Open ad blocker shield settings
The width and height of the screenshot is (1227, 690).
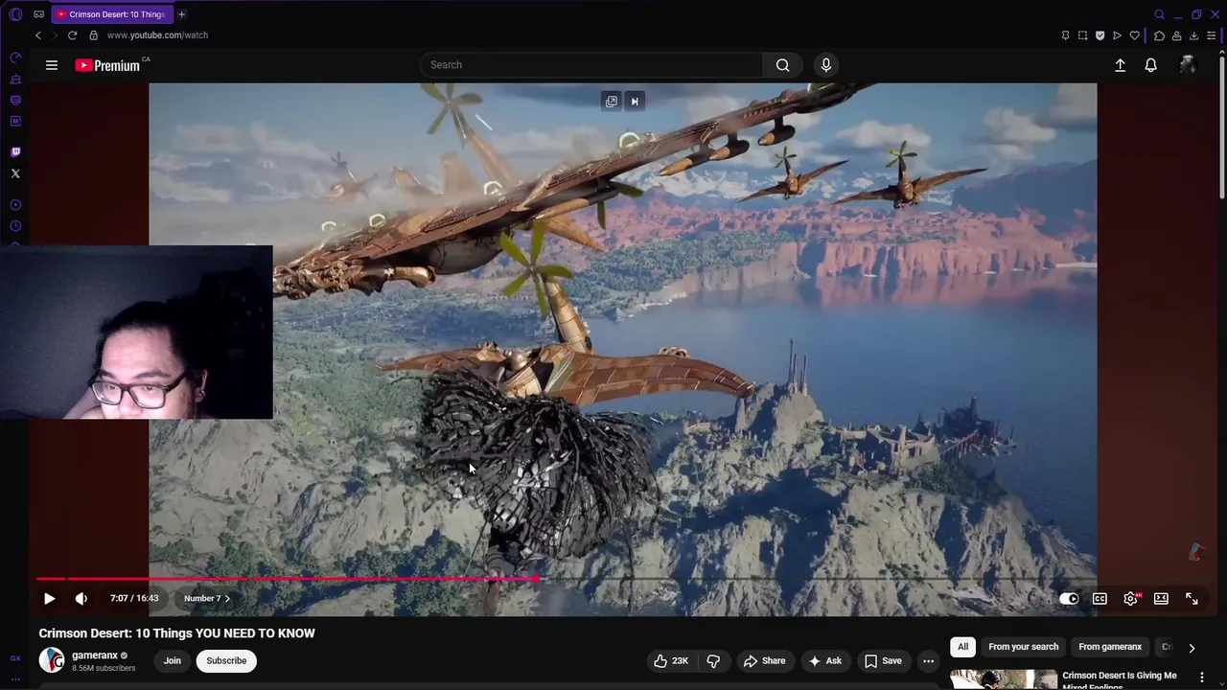point(1100,35)
